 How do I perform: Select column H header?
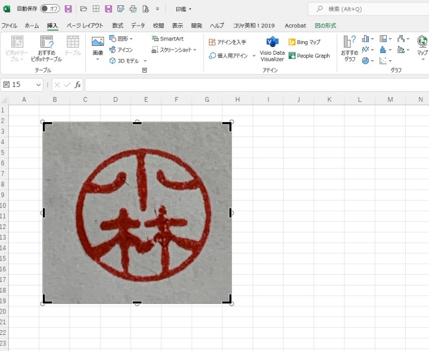tap(238, 100)
